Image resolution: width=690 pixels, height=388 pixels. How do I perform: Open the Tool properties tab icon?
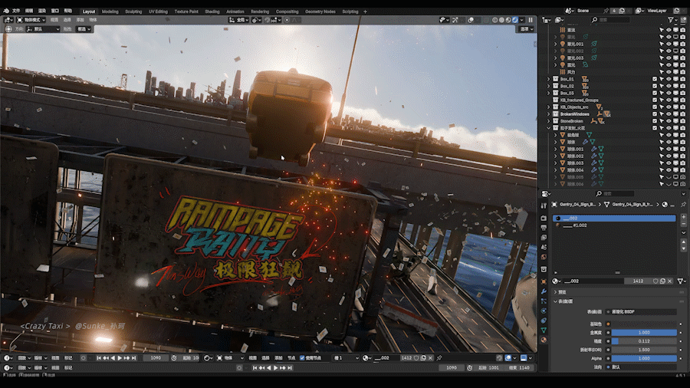[x=544, y=206]
